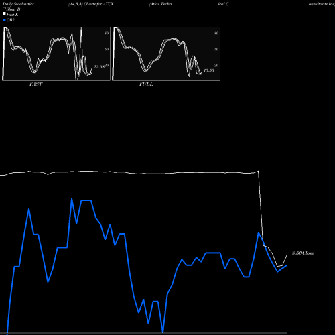Open the FULL stochastic chart thumbnail
Viewport: 335px width, 335px height.
coord(166,54)
